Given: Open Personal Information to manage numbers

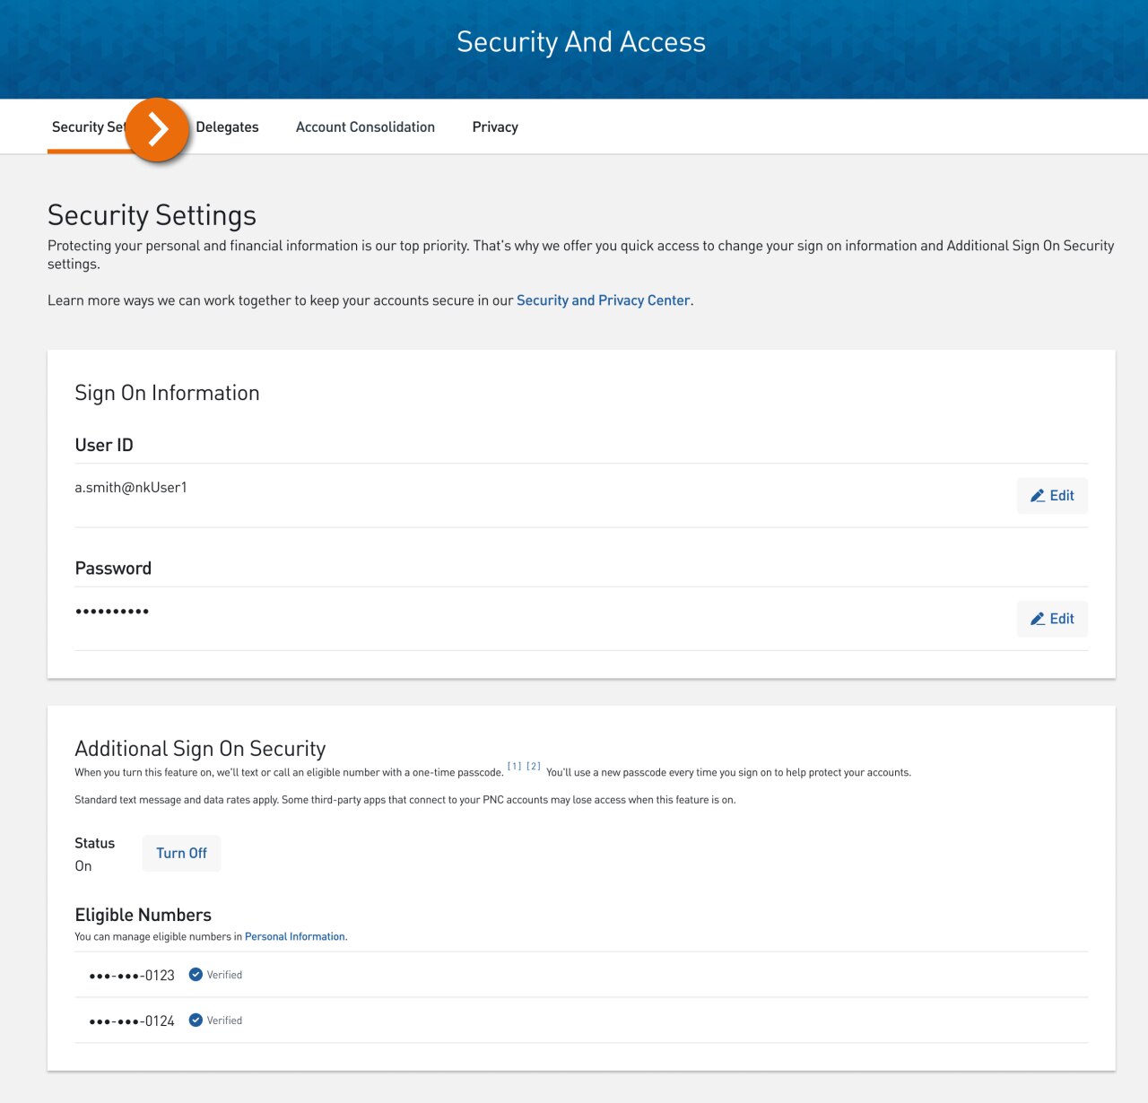Looking at the screenshot, I should [294, 936].
